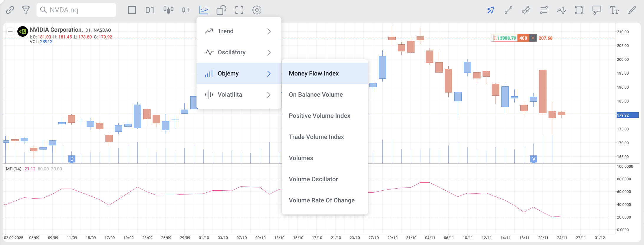Image resolution: width=644 pixels, height=245 pixels.
Task: Add the Money Flow Index indicator
Action: pos(325,73)
